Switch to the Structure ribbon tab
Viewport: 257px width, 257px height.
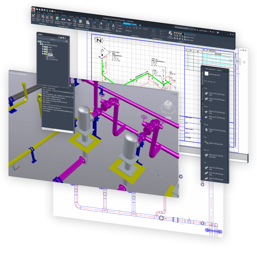click(x=50, y=13)
